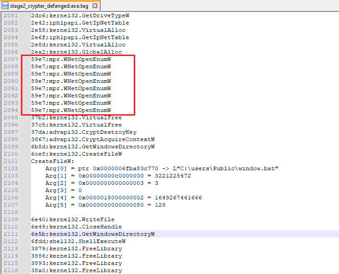
Task: Click Arg[5] line with value 128
Action: (105, 205)
